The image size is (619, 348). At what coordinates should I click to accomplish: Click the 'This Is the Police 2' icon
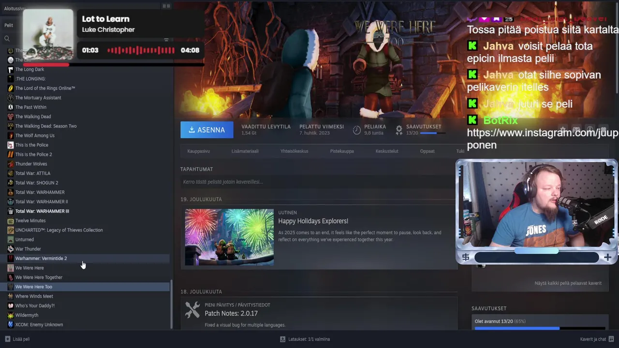coord(11,154)
